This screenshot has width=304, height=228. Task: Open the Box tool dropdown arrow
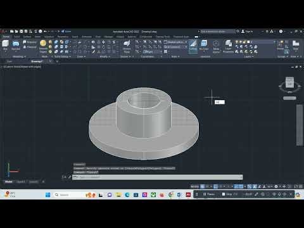tap(5, 52)
